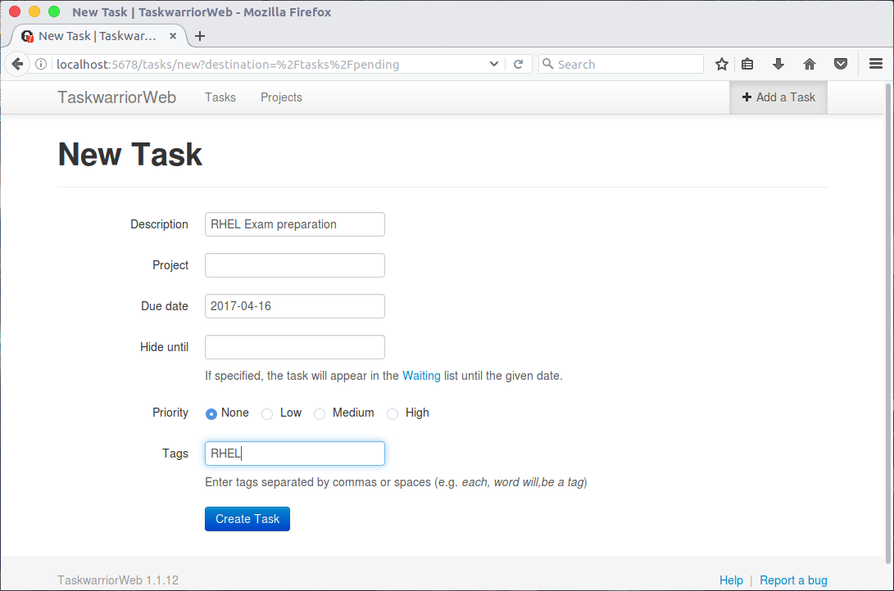Click the Create Task button
The width and height of the screenshot is (894, 591).
coord(247,519)
